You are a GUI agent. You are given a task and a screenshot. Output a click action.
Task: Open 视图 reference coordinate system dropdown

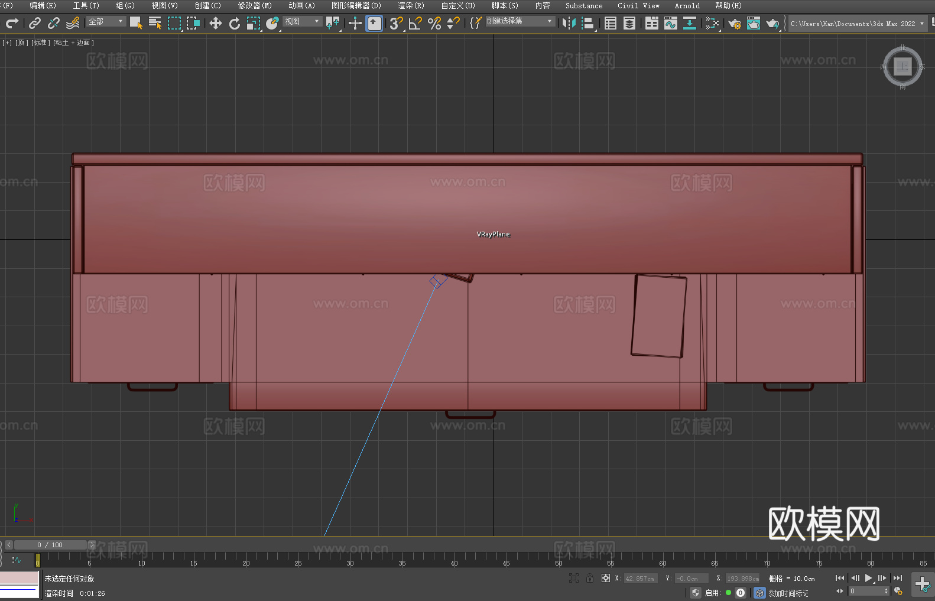click(302, 21)
